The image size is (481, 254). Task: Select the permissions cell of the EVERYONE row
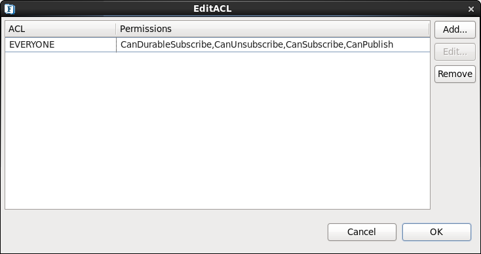tap(273, 44)
